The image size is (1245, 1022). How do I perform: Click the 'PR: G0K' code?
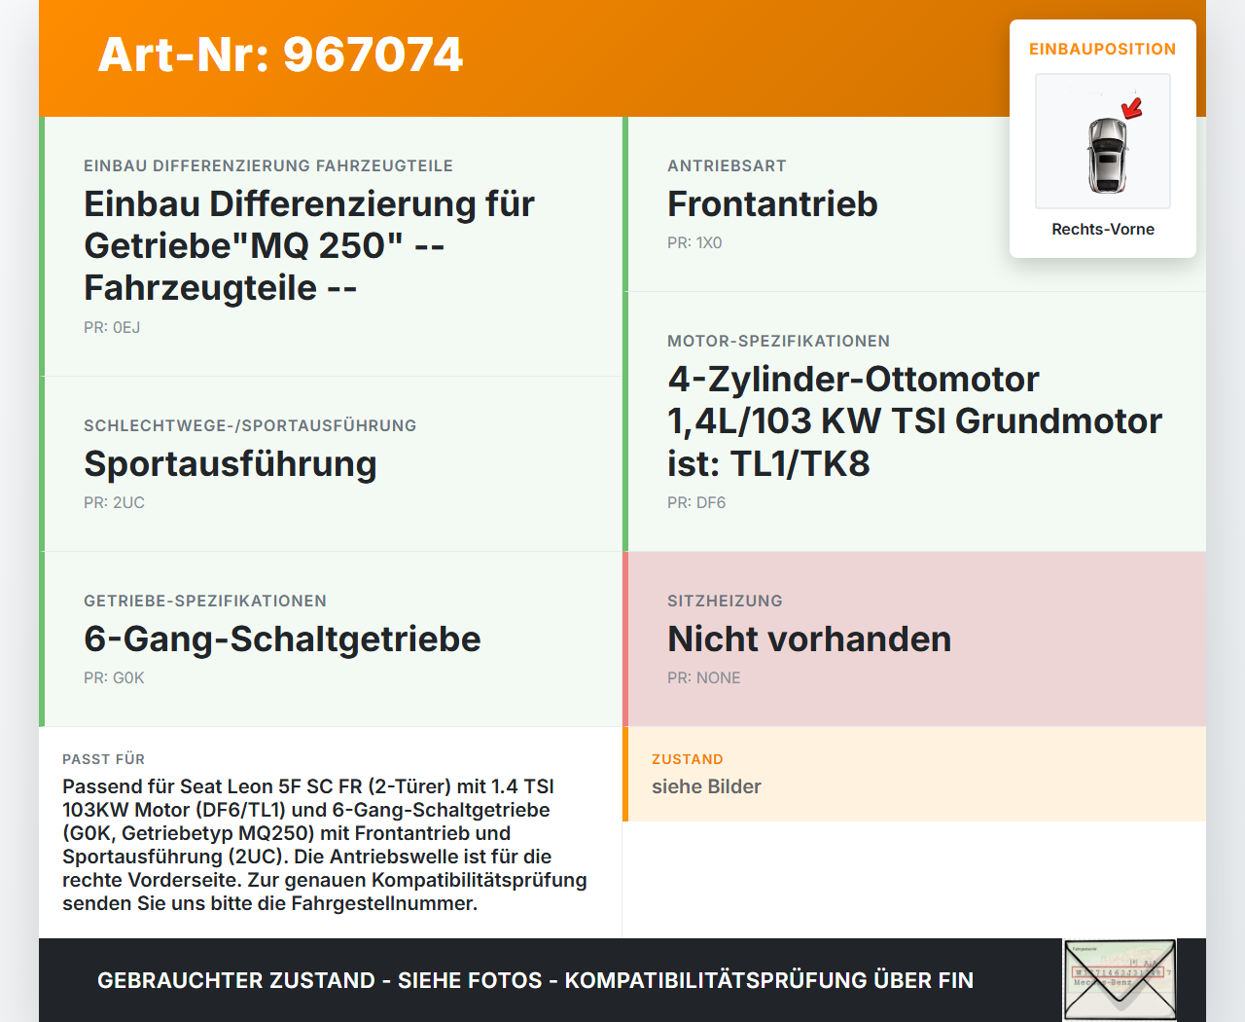[114, 677]
